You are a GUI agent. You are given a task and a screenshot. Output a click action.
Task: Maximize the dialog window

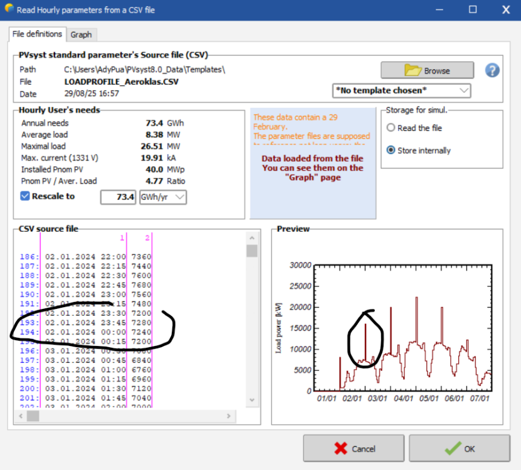click(473, 10)
